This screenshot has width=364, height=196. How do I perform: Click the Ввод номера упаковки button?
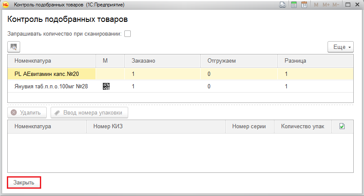[89, 113]
